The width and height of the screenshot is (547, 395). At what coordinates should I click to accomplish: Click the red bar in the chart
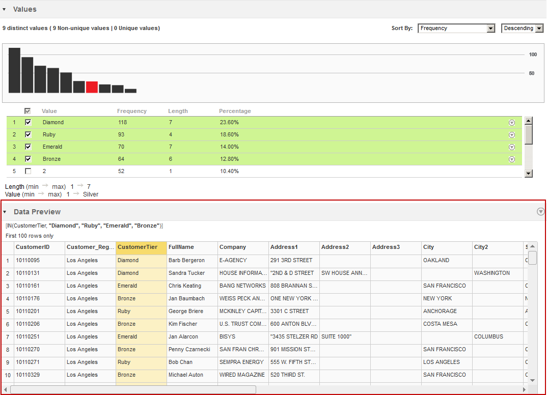(92, 87)
